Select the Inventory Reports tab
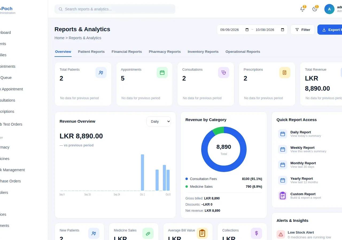The image size is (342, 240). click(x=203, y=52)
